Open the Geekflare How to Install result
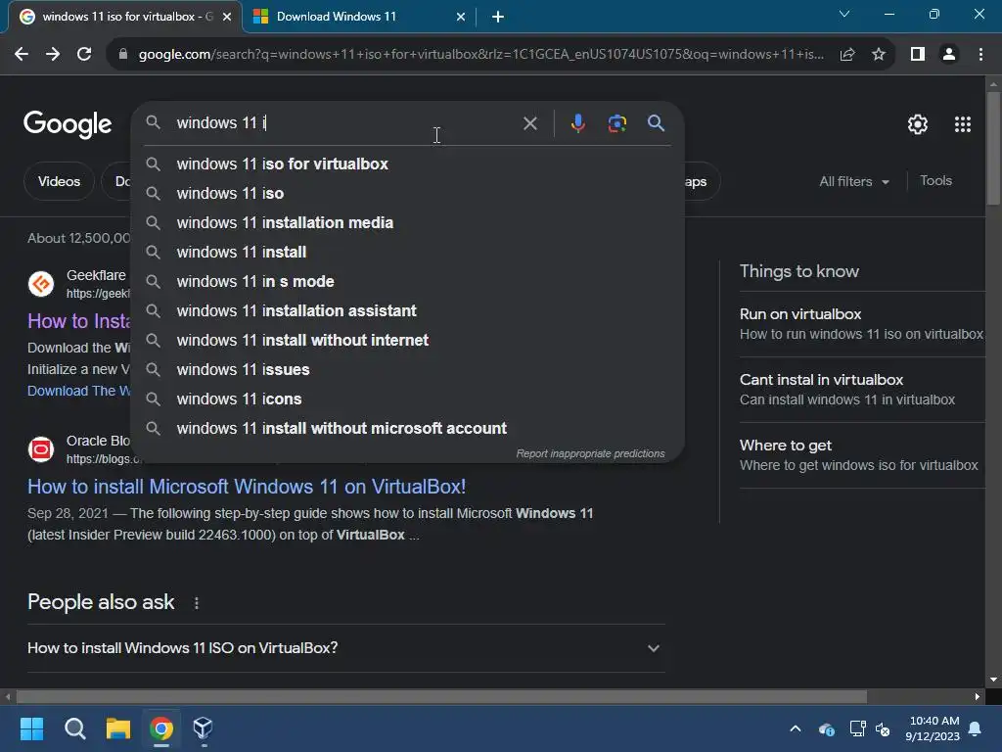 78,321
